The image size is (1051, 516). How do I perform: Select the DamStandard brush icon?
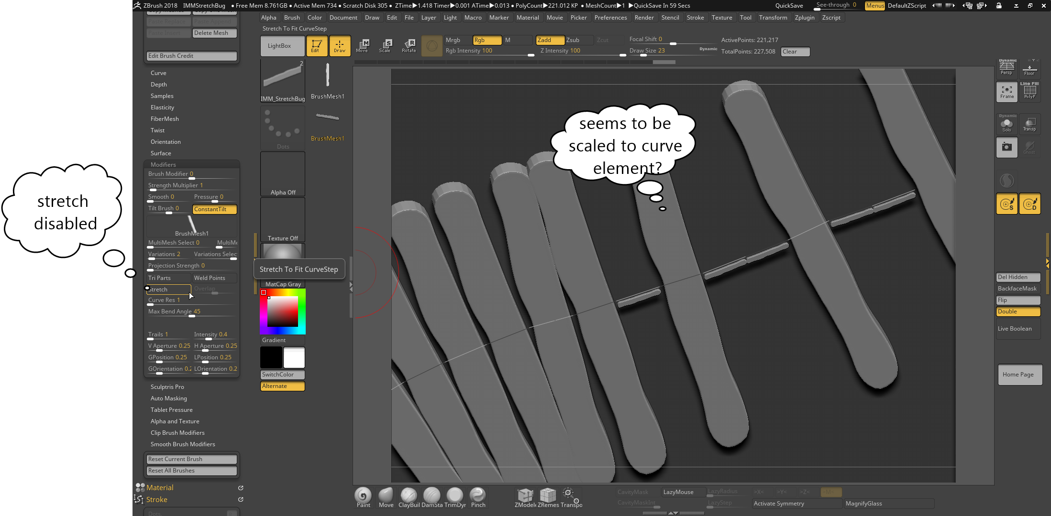pos(432,497)
